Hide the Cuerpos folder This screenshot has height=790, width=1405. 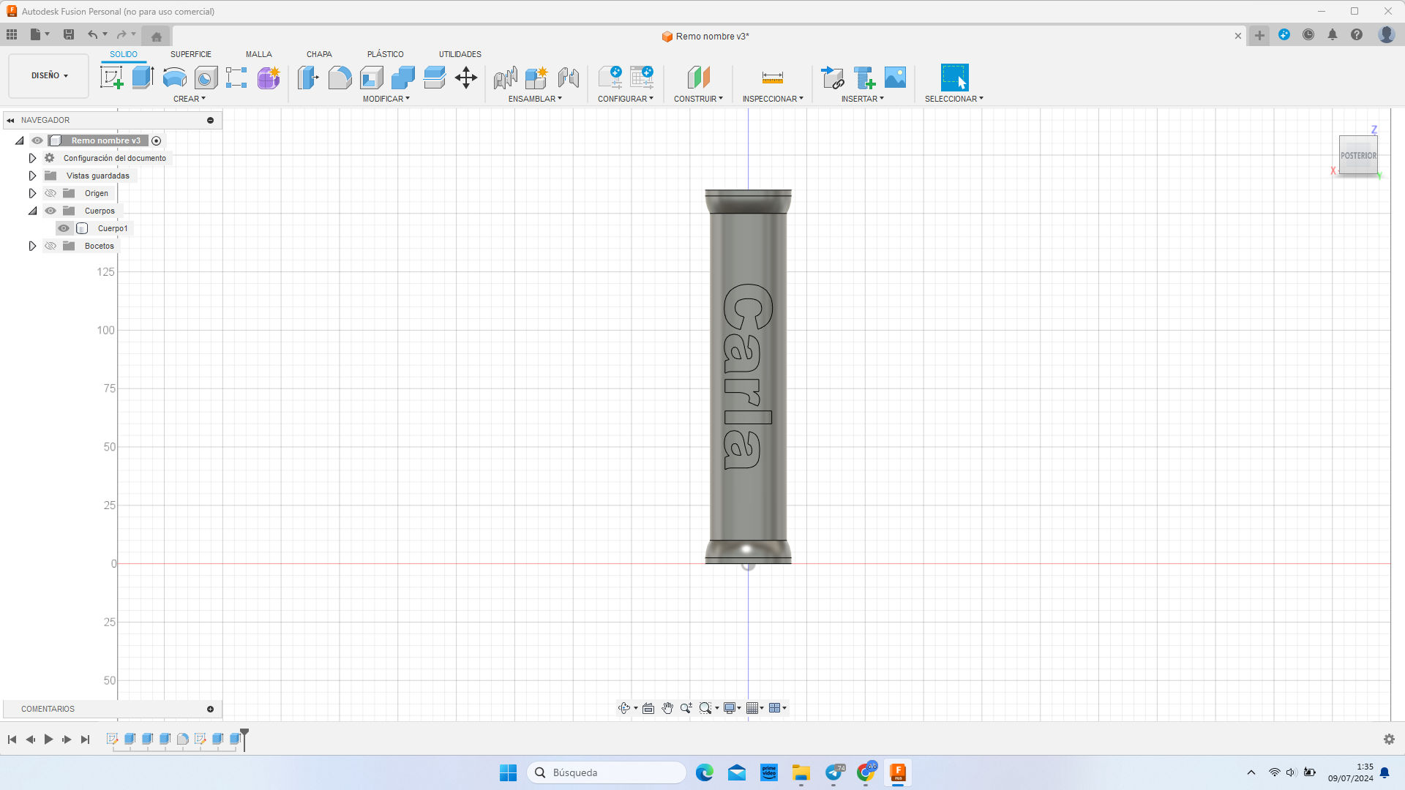50,211
